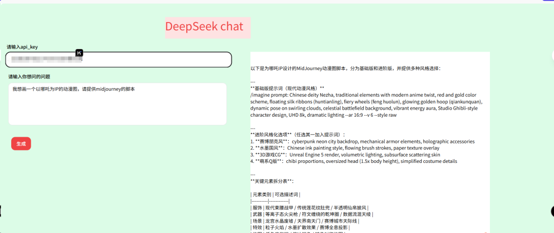Click the line ending UHD 8k, dramatic lighting --style raw
The image size is (554, 233).
(324, 115)
